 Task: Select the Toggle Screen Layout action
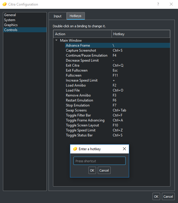82,125
